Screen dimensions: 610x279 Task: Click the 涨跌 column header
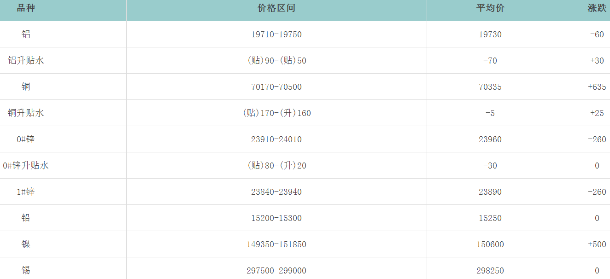coord(597,8)
